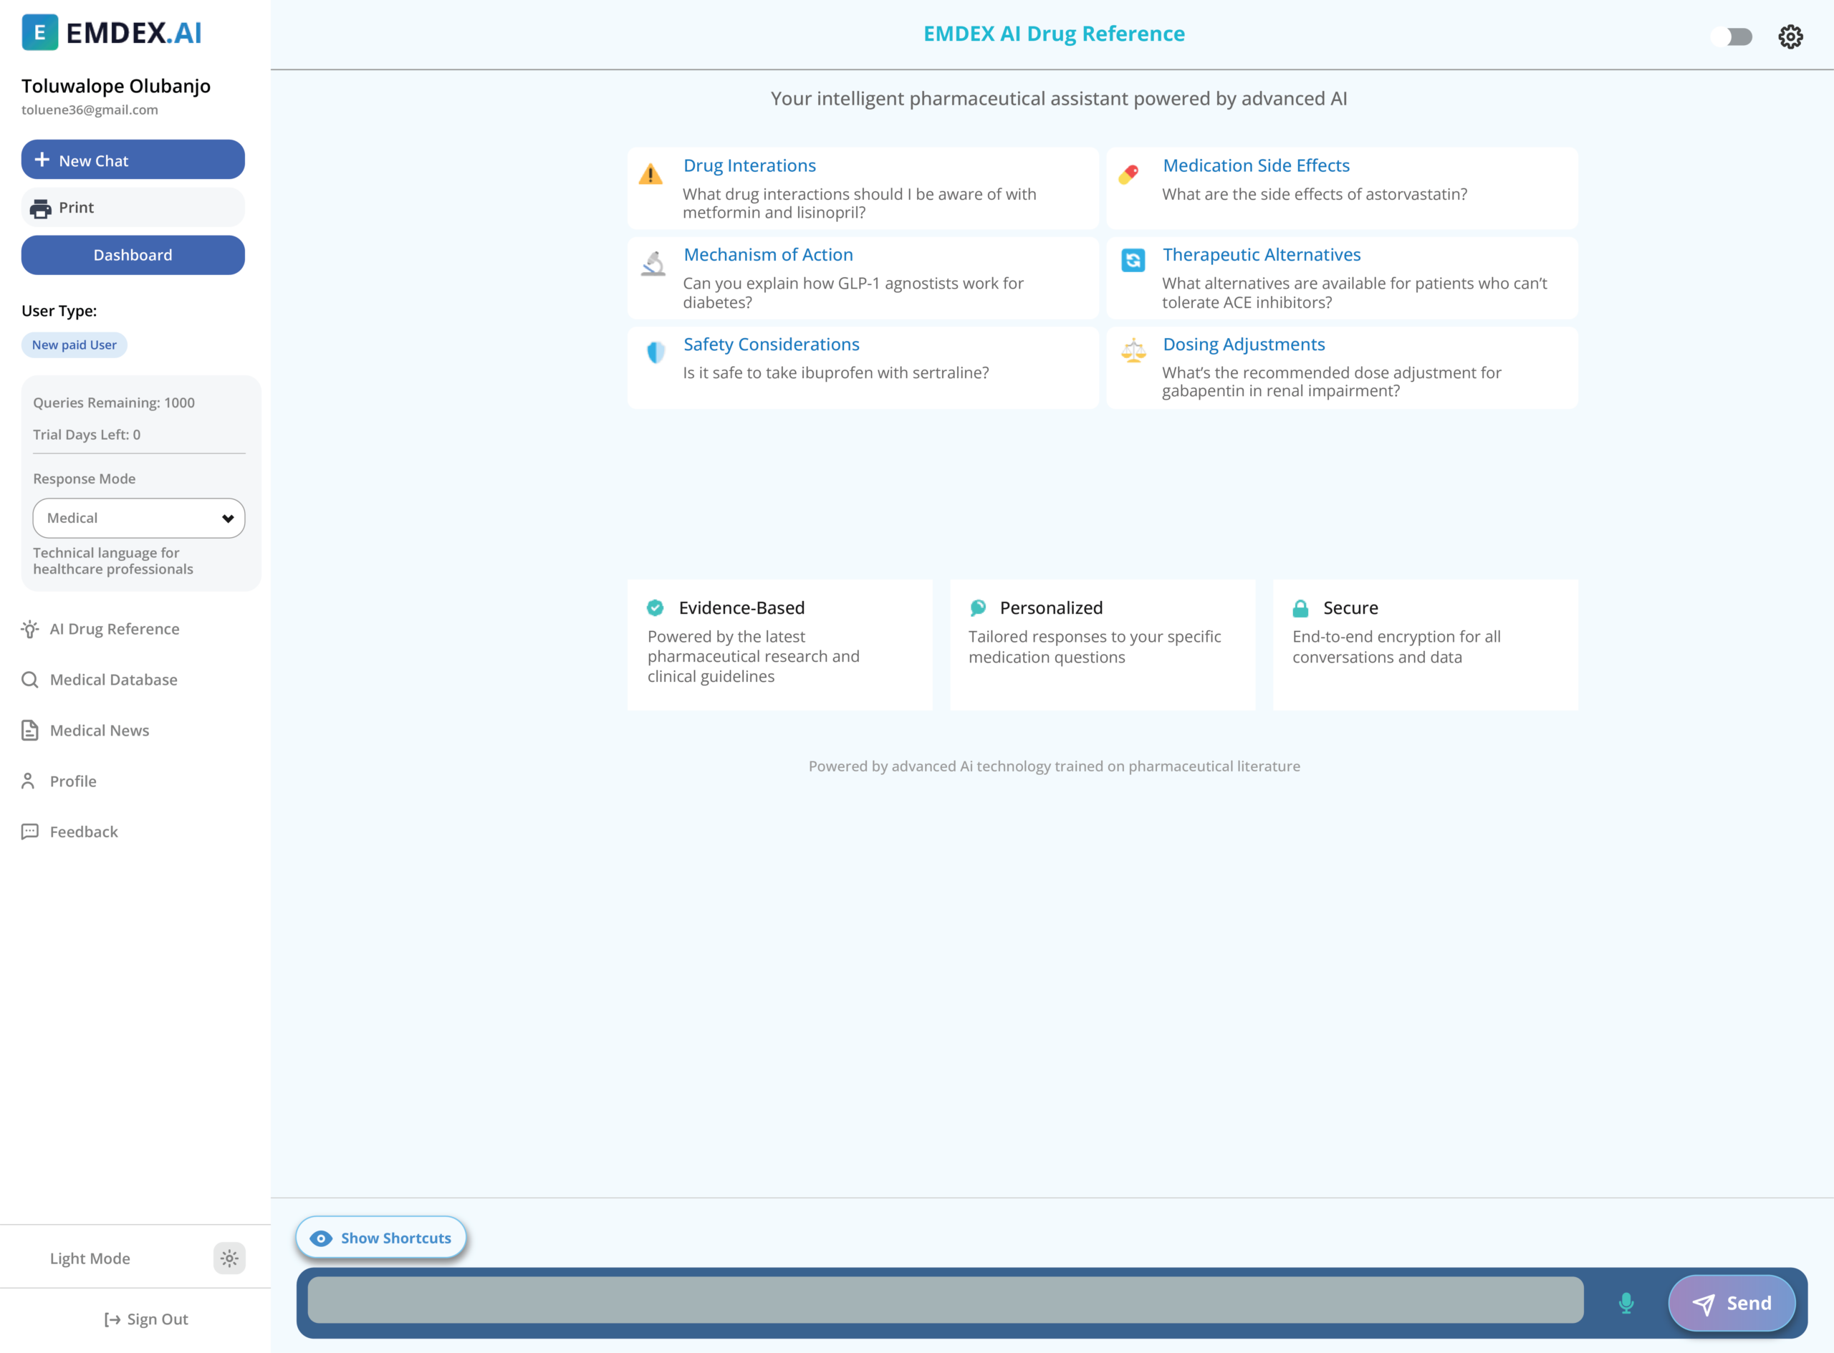Click into the chat message input field

[944, 1300]
